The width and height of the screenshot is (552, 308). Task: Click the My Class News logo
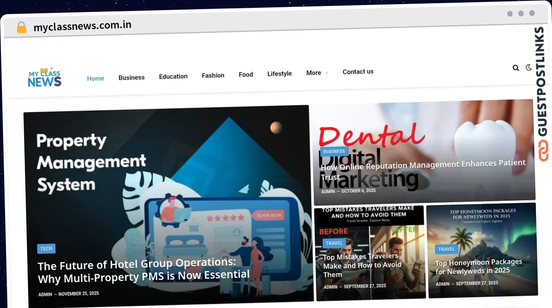click(44, 78)
